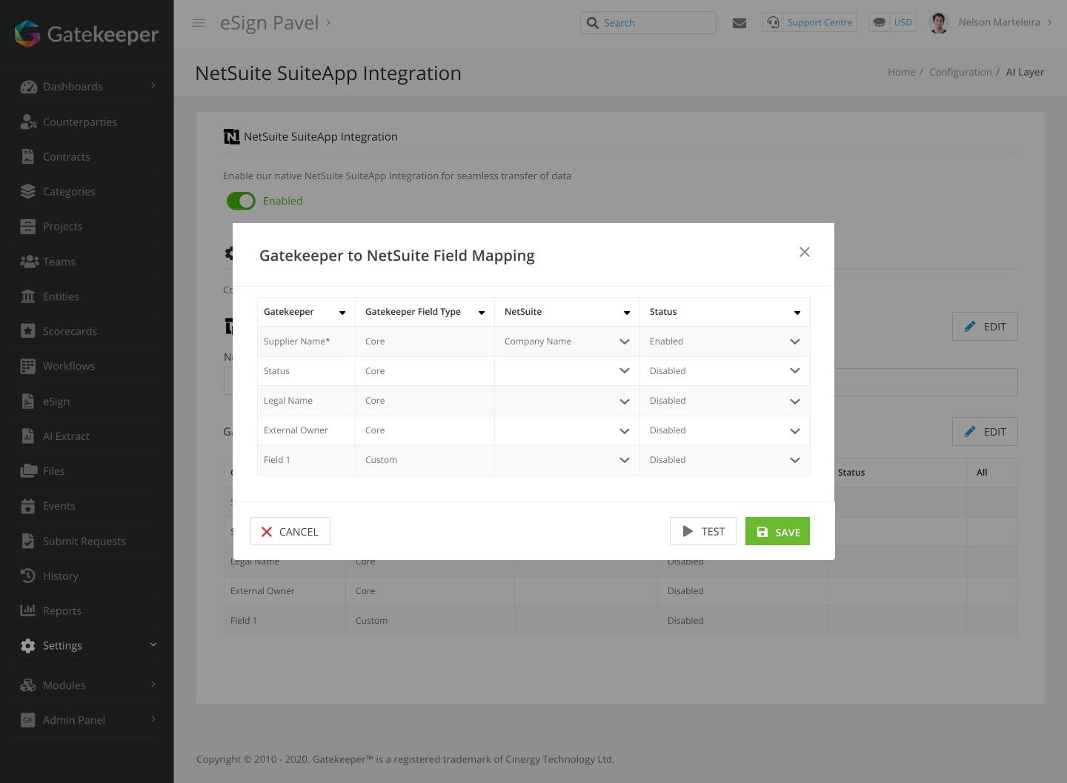The height and width of the screenshot is (783, 1067).
Task: Collapse the Settings menu chevron
Action: click(153, 644)
